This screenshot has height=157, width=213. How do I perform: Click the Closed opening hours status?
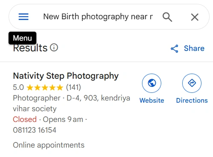[25, 119]
